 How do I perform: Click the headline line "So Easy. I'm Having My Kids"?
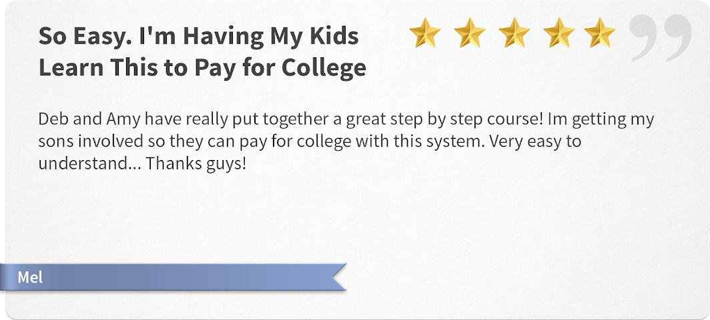pyautogui.click(x=198, y=37)
